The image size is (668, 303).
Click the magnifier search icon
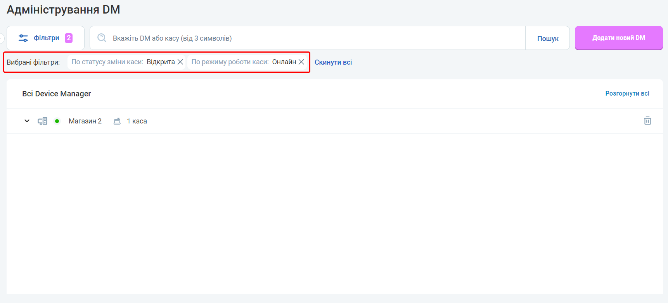pos(102,38)
